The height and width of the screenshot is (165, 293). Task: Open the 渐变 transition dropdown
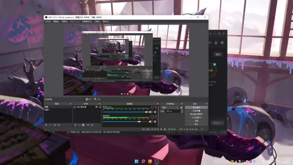pos(170,107)
